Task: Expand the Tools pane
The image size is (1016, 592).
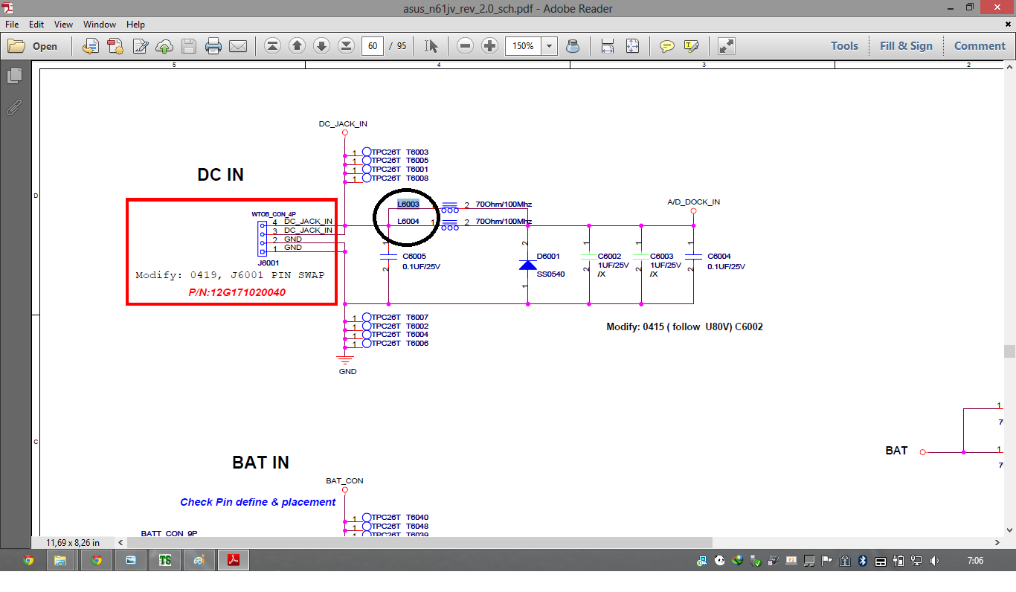Action: 844,46
